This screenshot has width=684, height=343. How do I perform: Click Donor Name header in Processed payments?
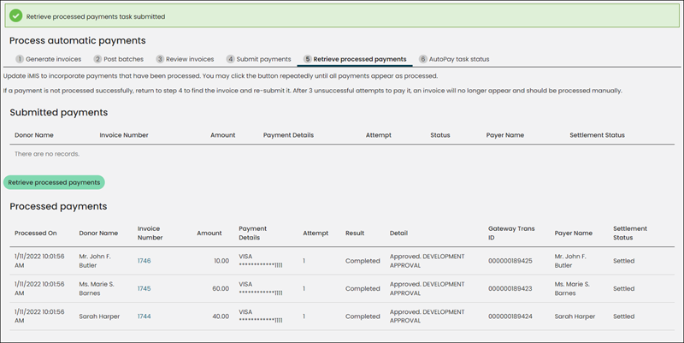(98, 233)
